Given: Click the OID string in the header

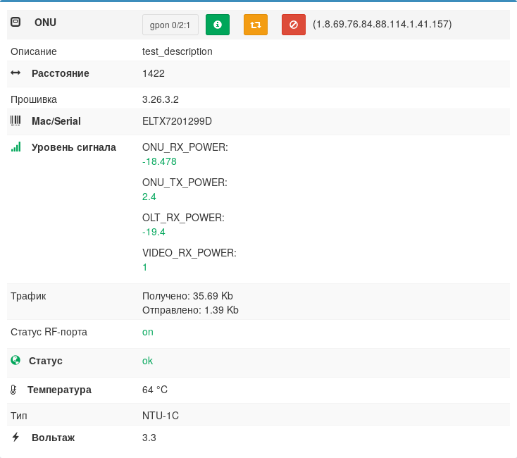Looking at the screenshot, I should tap(382, 24).
